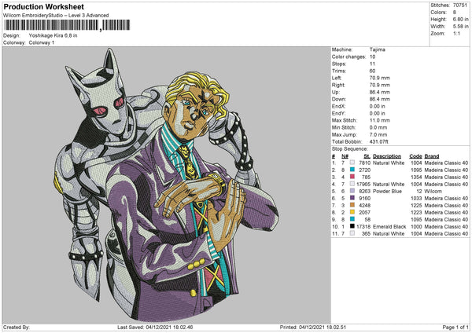Select the white swatch with 365 stitches
472x333 pixels.
[352, 233]
